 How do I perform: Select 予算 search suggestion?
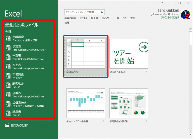pyautogui.click(x=132, y=18)
